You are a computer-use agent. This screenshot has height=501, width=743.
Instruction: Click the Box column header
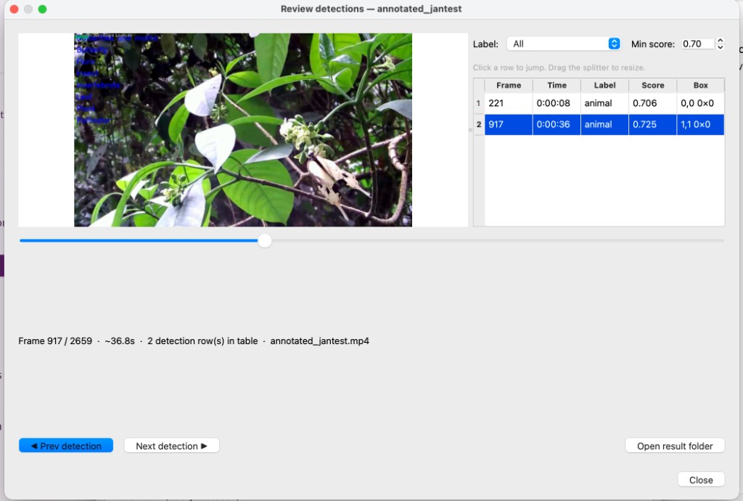click(x=699, y=85)
